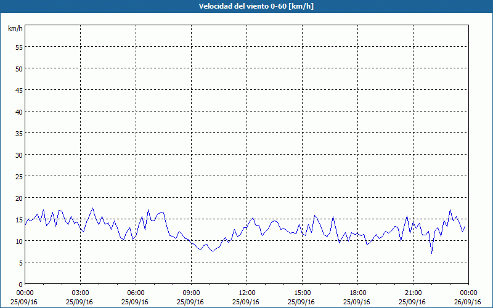This screenshot has height=308, width=493.
Task: Click the 09:00 time axis label
Action: tap(192, 293)
